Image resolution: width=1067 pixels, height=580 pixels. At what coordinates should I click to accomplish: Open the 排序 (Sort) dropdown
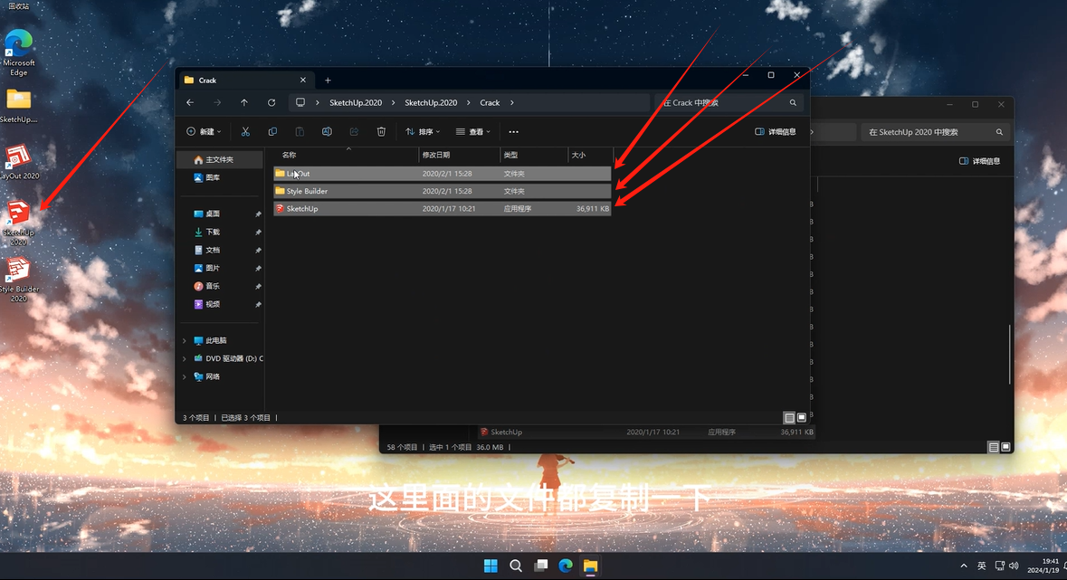423,131
